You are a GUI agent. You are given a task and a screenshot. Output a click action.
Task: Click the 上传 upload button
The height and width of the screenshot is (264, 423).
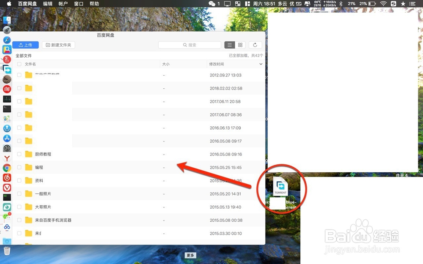click(x=26, y=45)
